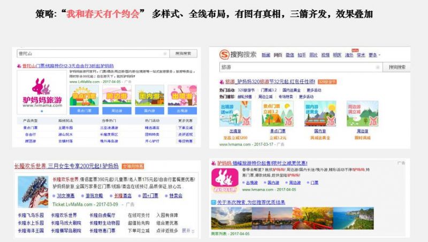Click 长隆野生动物园 link

point(104,223)
